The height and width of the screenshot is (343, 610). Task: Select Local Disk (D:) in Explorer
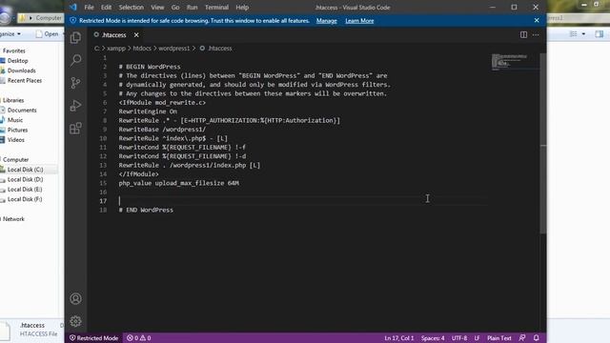coord(25,179)
